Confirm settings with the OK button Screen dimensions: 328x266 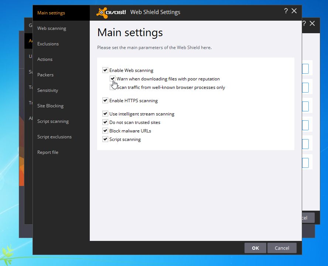[x=255, y=248]
